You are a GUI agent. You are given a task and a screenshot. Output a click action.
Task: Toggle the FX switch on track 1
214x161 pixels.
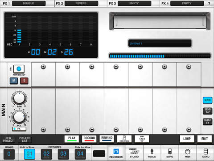[x=19, y=129]
